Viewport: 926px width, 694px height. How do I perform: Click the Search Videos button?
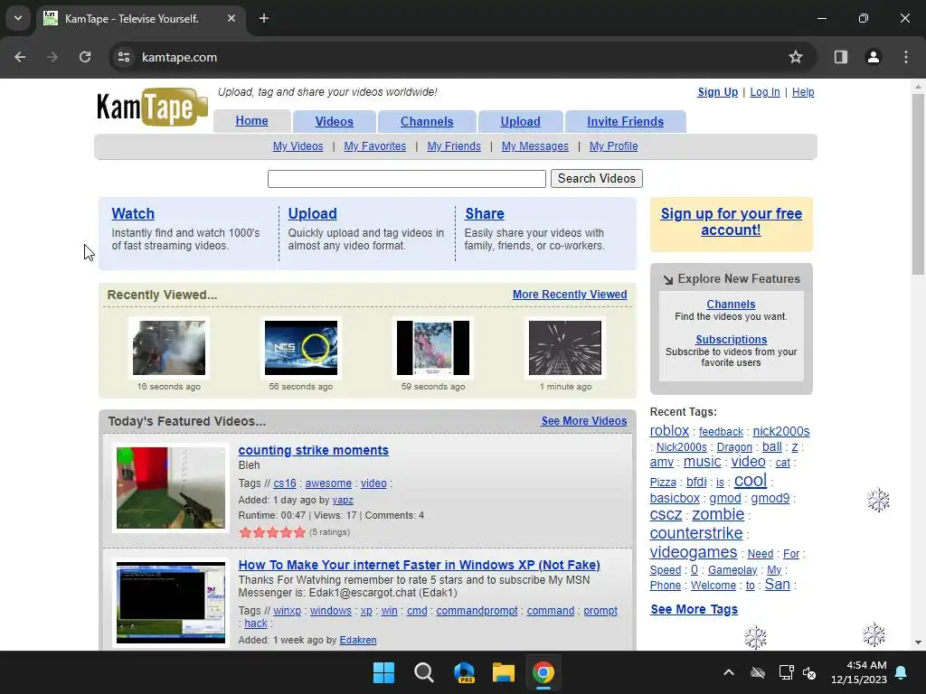[x=597, y=179]
